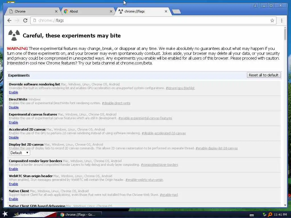Click the 'Experiments' section heading
The height and width of the screenshot is (218, 291).
19,75
